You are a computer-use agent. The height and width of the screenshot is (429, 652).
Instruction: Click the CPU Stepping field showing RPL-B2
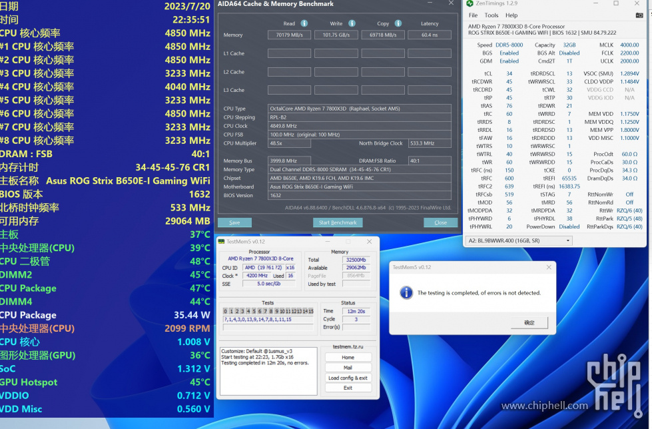pos(359,117)
